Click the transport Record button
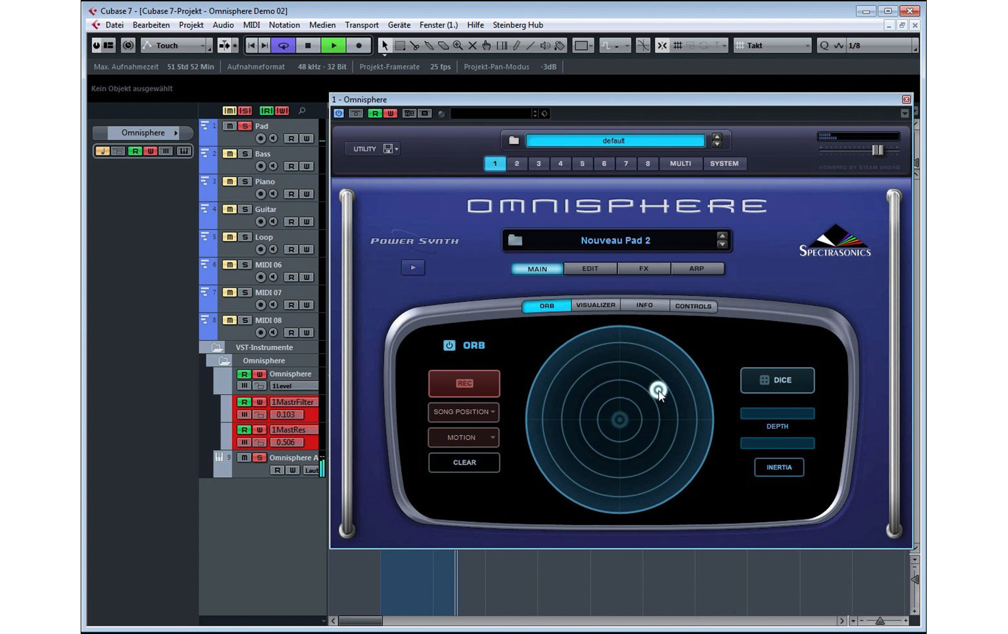Viewport: 1008px width, 634px height. [x=358, y=45]
